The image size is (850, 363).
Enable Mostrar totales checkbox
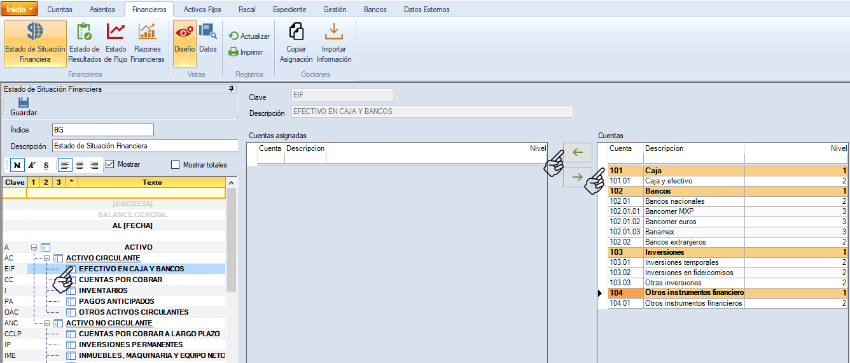pos(176,165)
